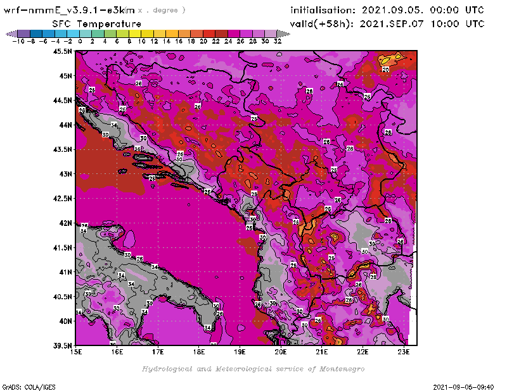The height and width of the screenshot is (391, 507).
Task: Select the "41N" latitude label
Action: tap(65, 272)
